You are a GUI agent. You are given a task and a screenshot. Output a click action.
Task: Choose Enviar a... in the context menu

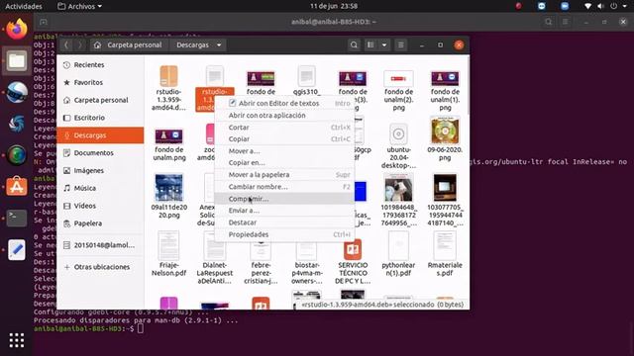pos(284,211)
